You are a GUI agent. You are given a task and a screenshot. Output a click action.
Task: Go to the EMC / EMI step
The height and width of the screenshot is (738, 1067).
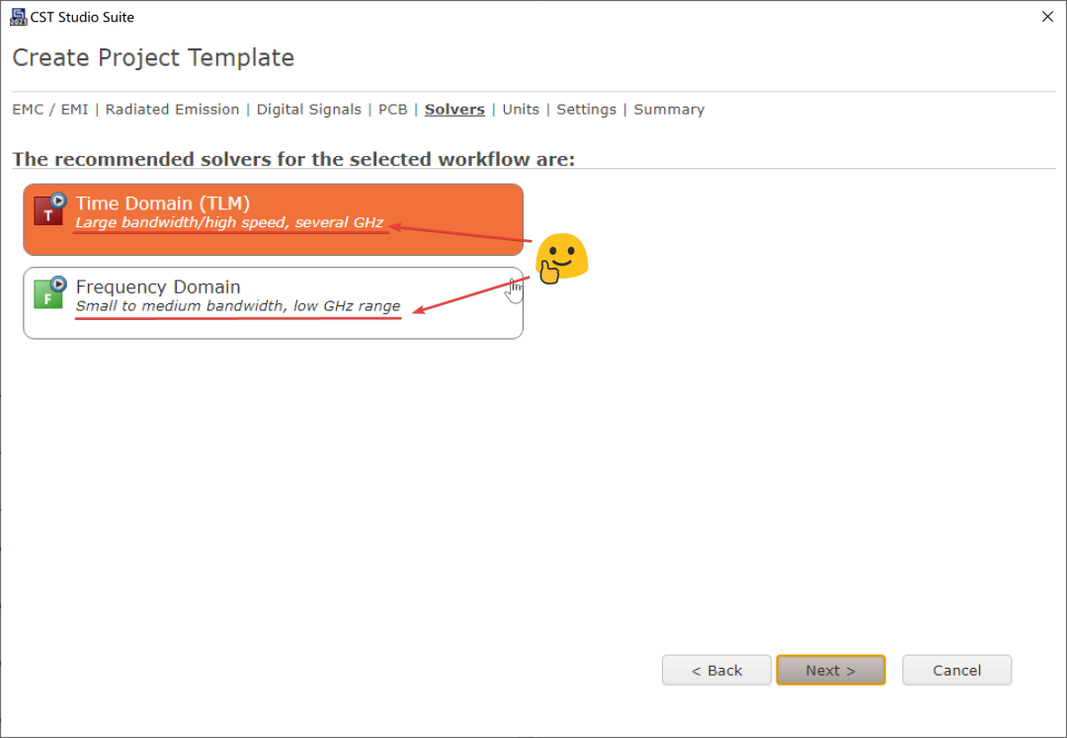pos(50,110)
